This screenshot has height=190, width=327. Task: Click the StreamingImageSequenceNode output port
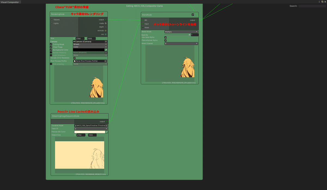[x=107, y=121]
